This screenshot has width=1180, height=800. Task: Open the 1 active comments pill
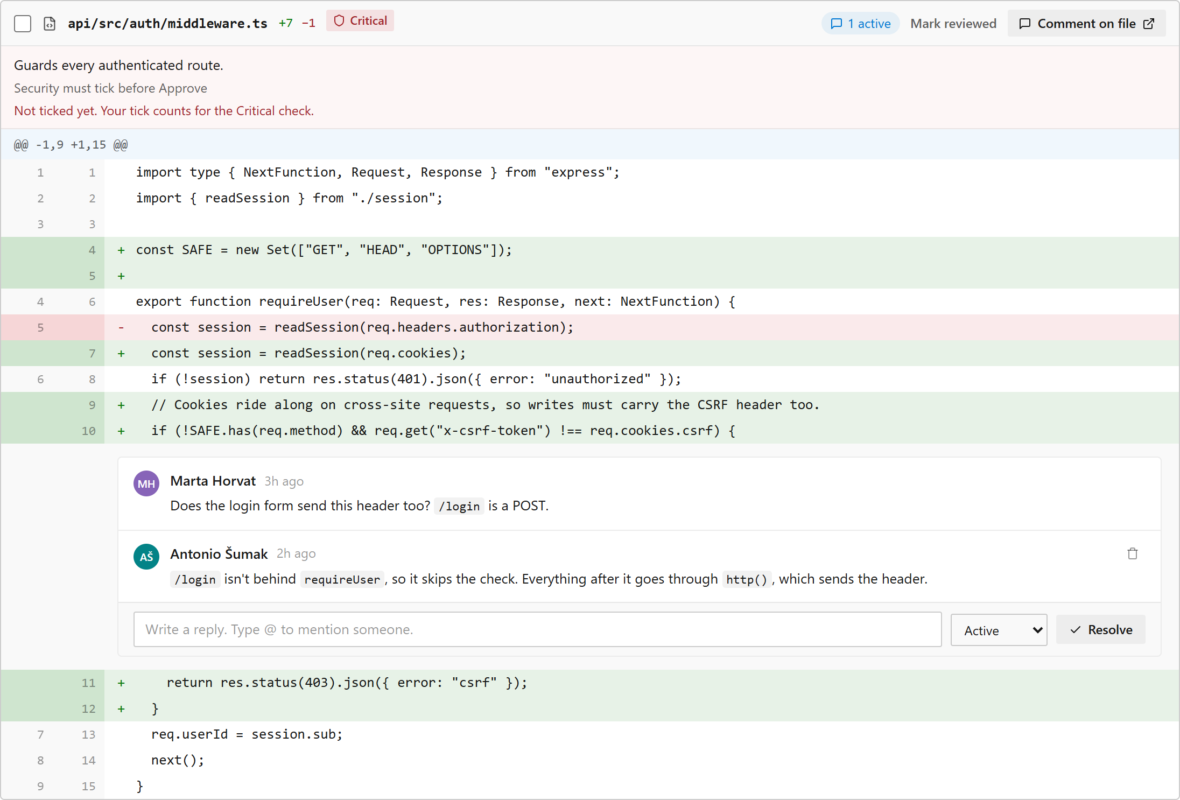tap(860, 24)
